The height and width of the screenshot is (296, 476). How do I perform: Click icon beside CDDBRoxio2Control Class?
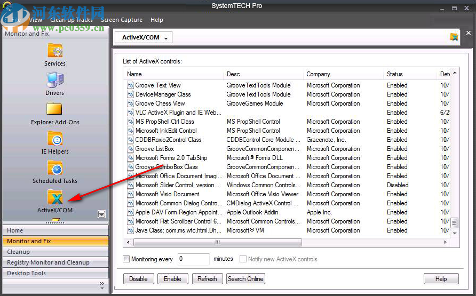pos(131,140)
